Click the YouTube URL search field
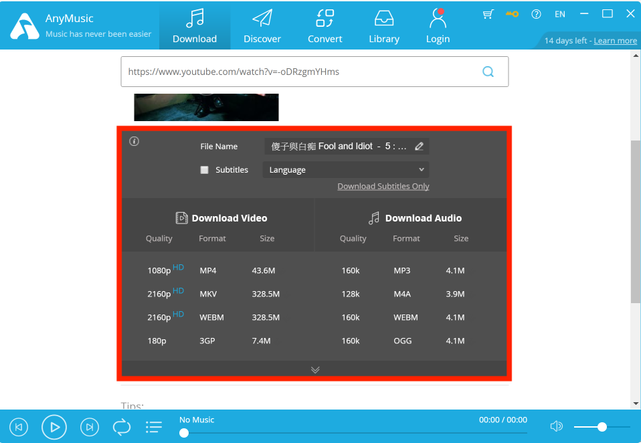 (314, 72)
